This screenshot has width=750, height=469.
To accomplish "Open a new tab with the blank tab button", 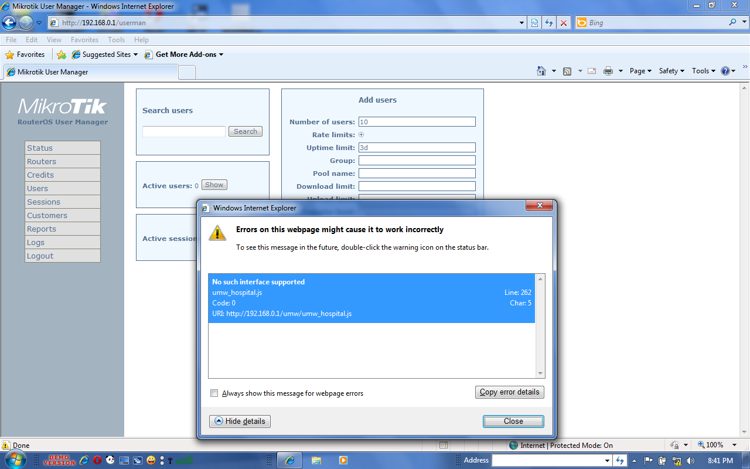I will tap(187, 73).
